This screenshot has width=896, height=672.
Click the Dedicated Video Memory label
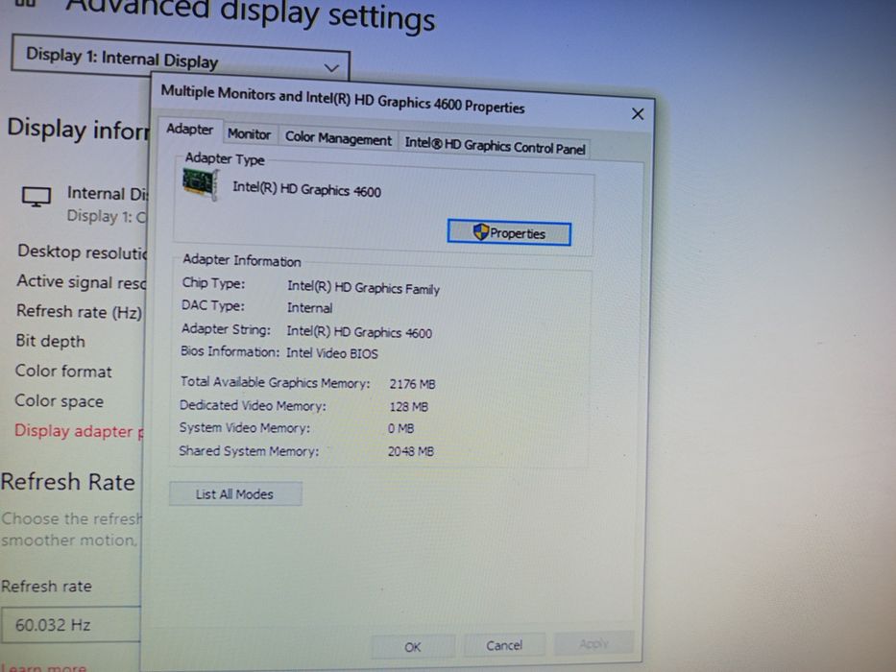pyautogui.click(x=253, y=406)
